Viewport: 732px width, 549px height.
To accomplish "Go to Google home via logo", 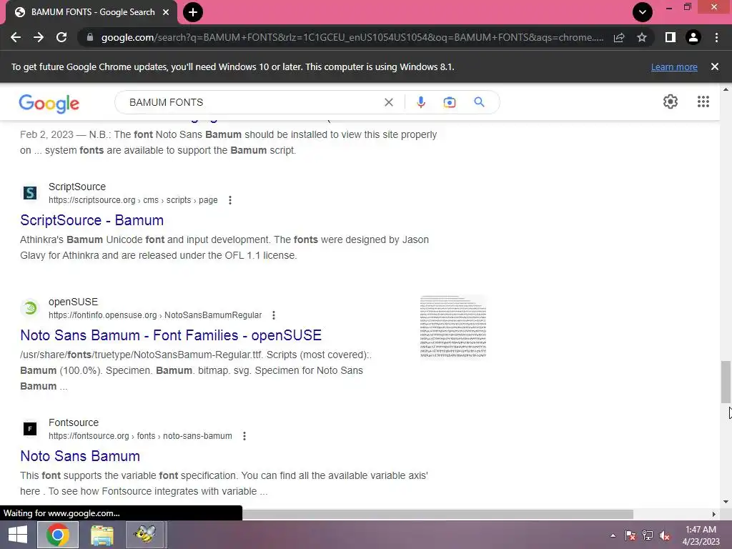I will [49, 103].
